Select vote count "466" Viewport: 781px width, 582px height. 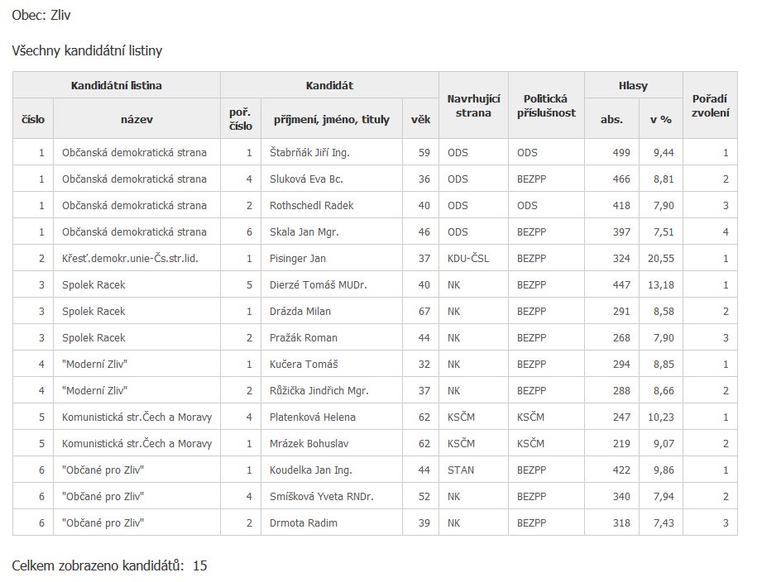click(x=621, y=179)
